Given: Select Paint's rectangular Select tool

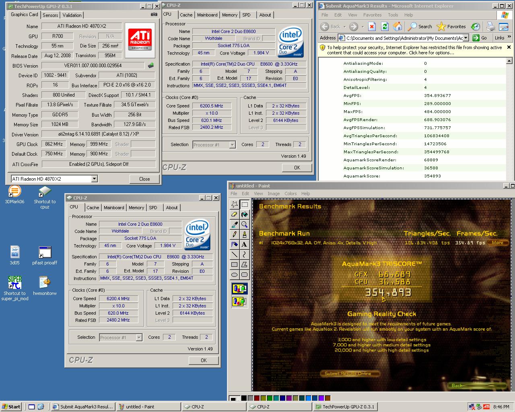Looking at the screenshot, I should pos(244,205).
